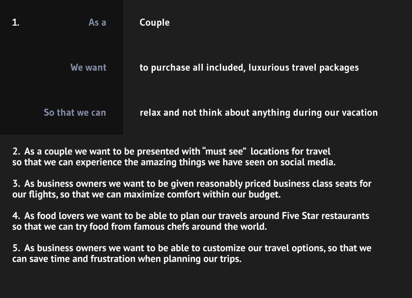Click the faint ellipsis below first story
The image size is (412, 298).
(x=211, y=133)
